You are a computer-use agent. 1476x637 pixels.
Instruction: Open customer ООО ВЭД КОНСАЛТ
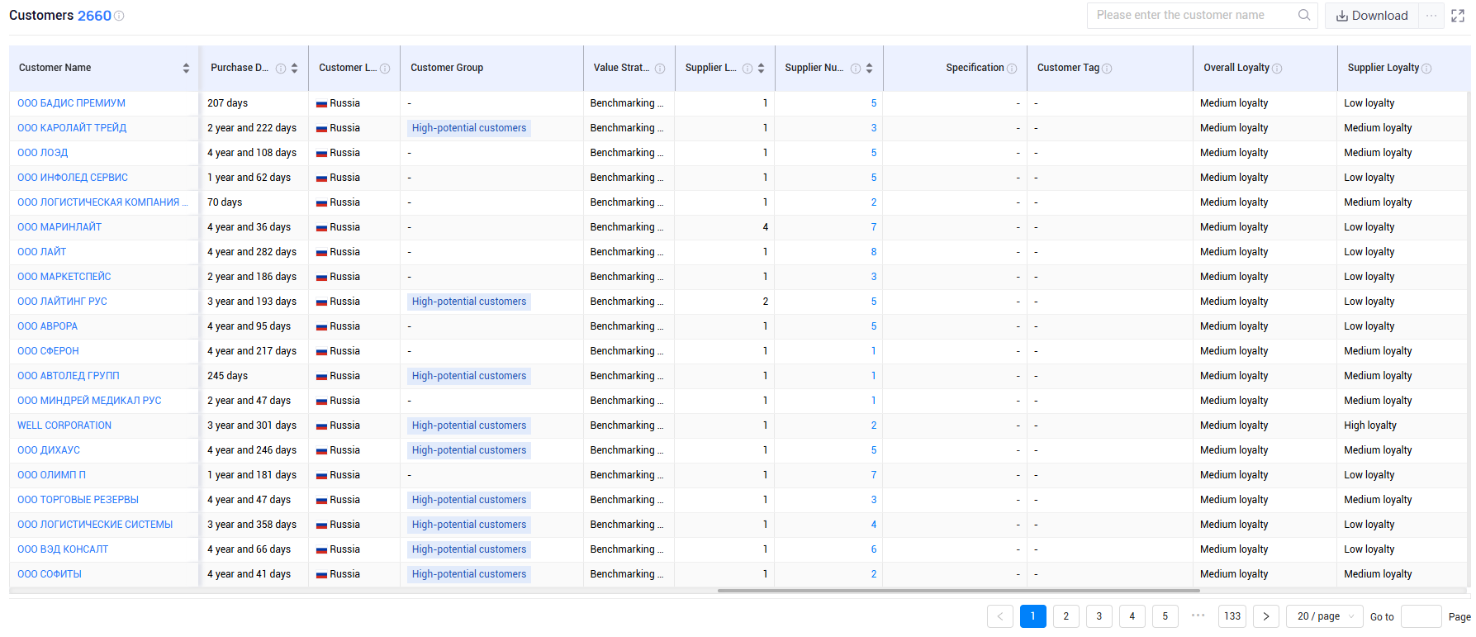point(63,549)
